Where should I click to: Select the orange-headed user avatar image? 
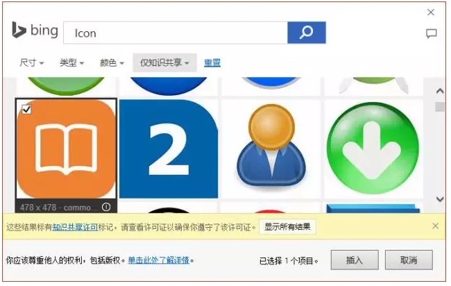[271, 149]
